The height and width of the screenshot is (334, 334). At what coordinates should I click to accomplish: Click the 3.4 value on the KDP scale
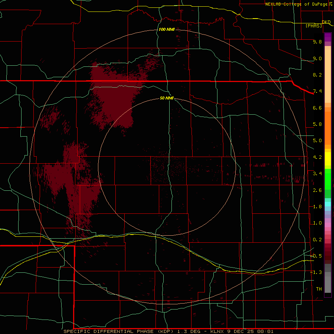(x=317, y=174)
